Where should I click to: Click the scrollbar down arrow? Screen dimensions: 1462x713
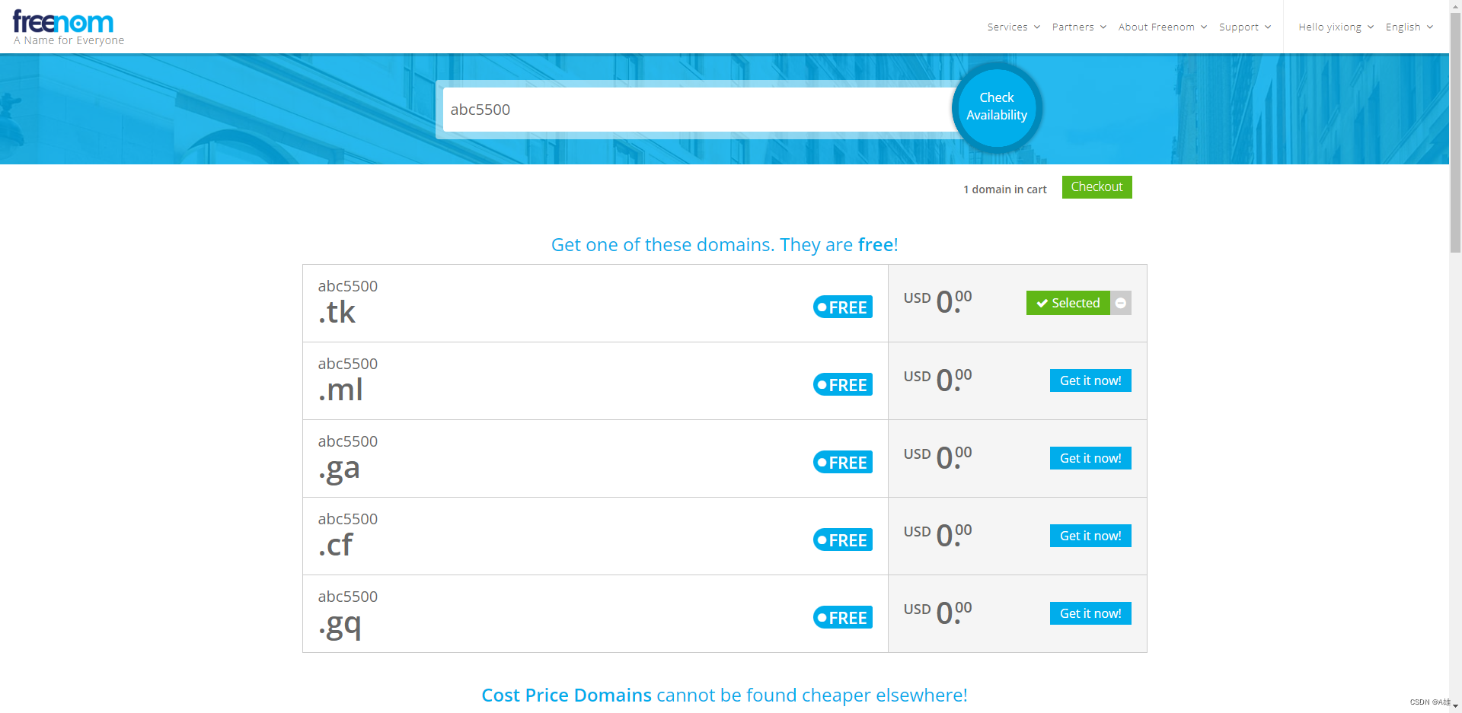1455,706
